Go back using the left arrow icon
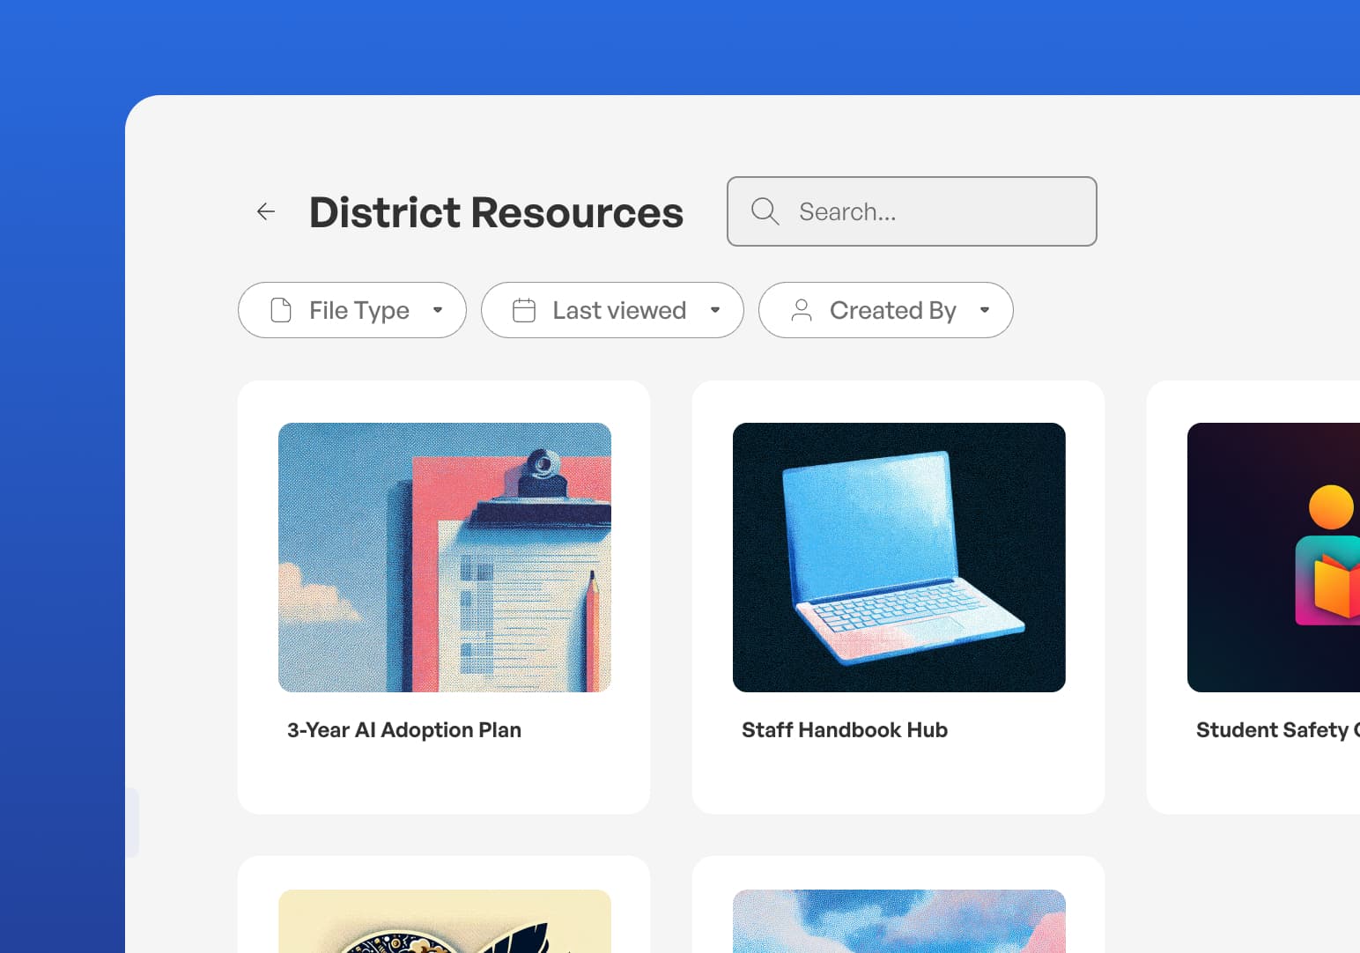This screenshot has width=1360, height=953. coord(266,211)
